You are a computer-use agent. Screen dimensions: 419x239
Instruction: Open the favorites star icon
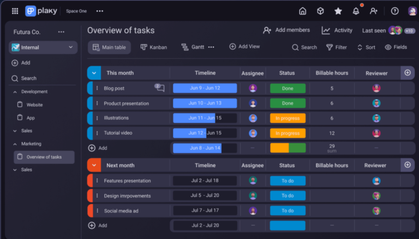338,11
